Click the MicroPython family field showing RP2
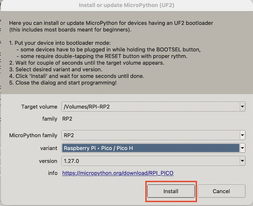The image size is (253, 206). 151,135
